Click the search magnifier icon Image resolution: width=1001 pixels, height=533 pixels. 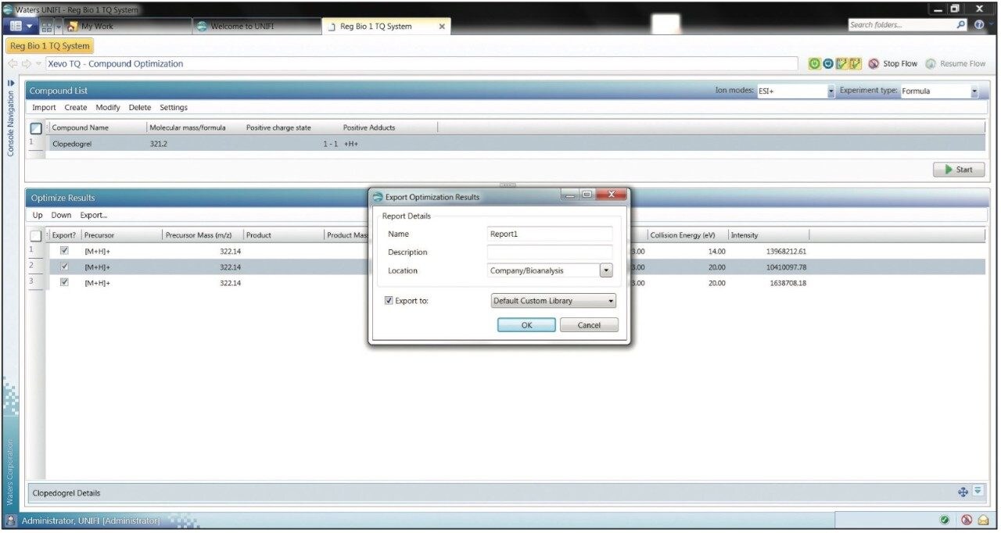click(962, 25)
